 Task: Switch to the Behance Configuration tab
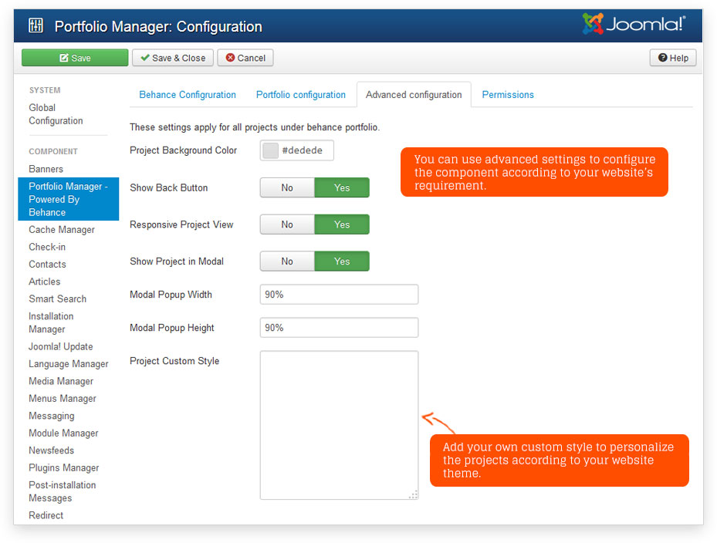pyautogui.click(x=188, y=95)
